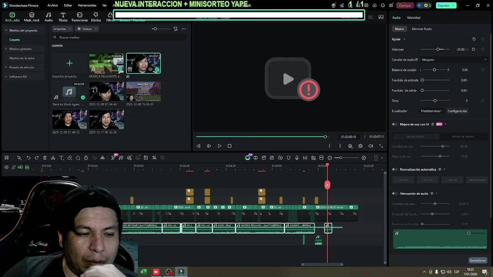Toggle keyframe for Balance de sonido
This screenshot has height=277, width=493.
(x=483, y=70)
